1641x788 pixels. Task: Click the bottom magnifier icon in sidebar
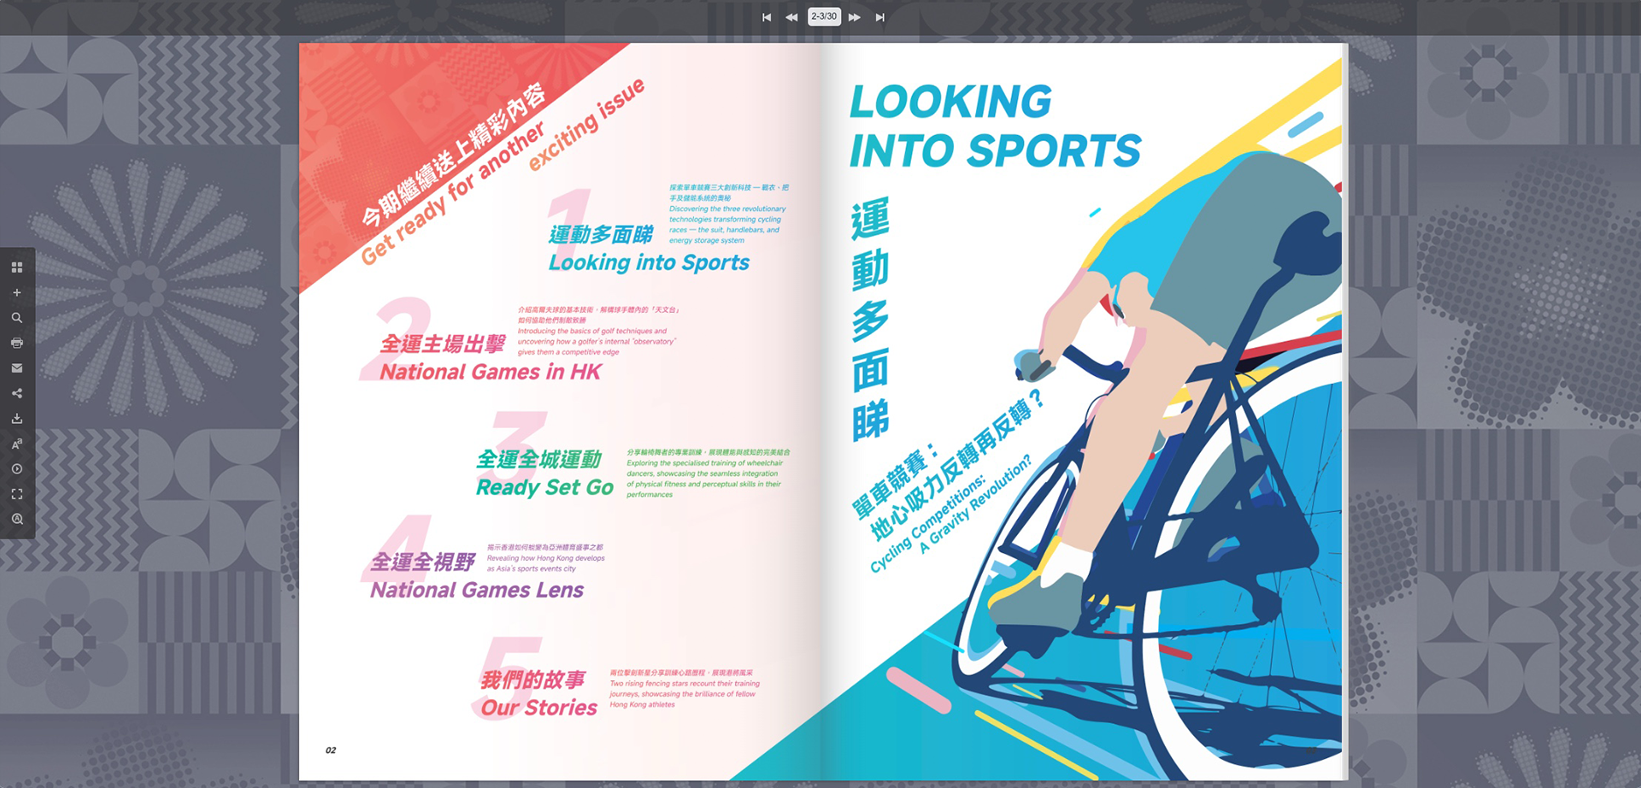(16, 519)
